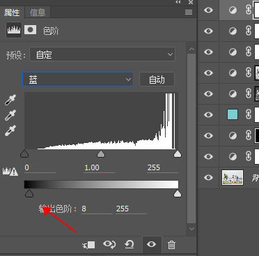Open the 预设 preset dropdown
The height and width of the screenshot is (256, 259).
(102, 54)
